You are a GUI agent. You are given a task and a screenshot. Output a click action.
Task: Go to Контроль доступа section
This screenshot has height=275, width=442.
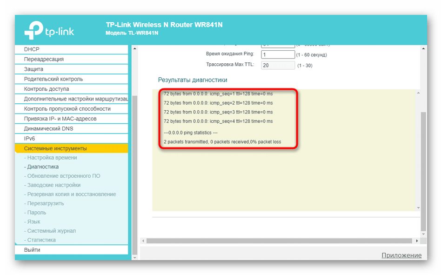point(47,89)
